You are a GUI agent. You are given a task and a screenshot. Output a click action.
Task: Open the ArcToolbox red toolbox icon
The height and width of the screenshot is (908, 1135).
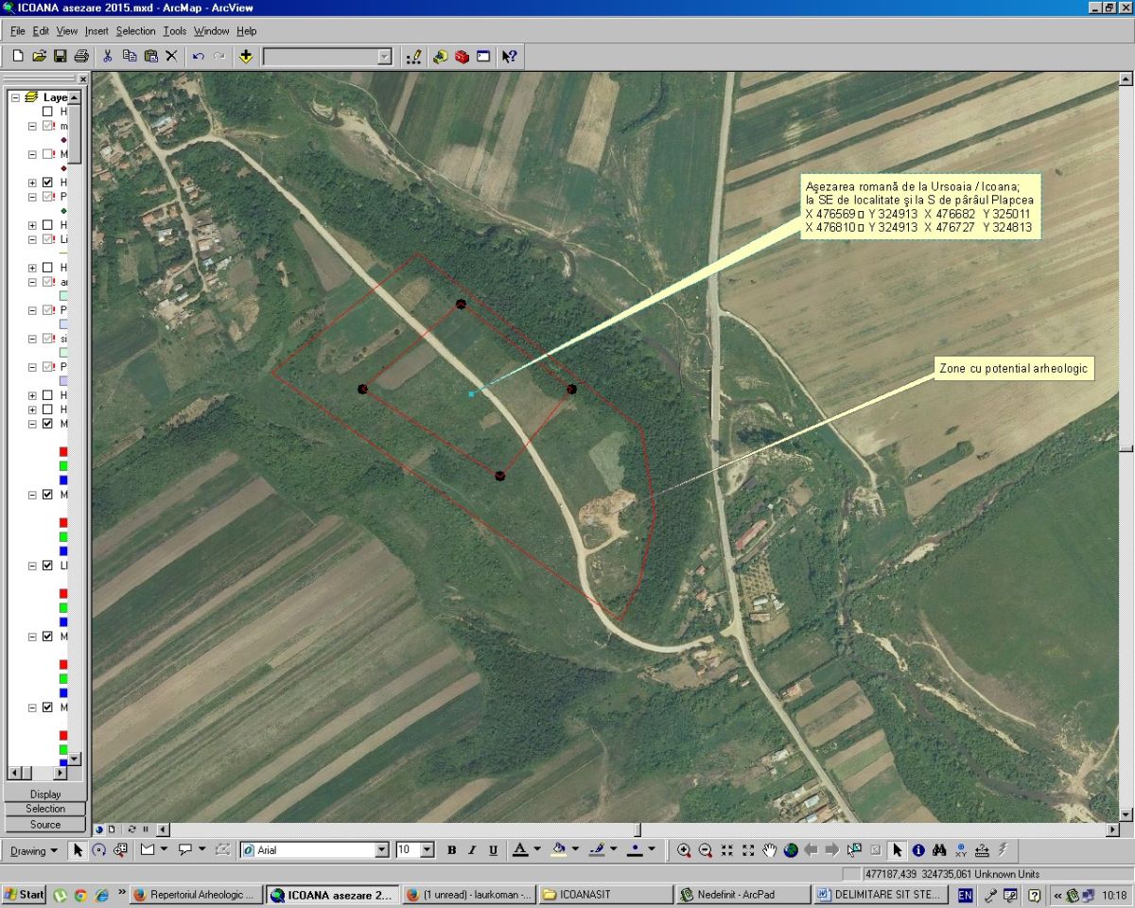click(462, 57)
